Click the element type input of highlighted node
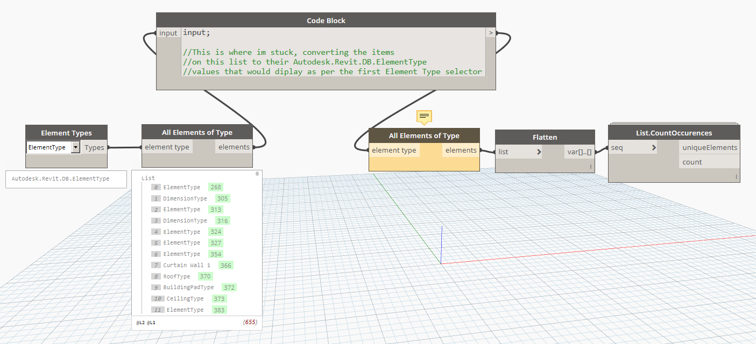Image resolution: width=756 pixels, height=344 pixels. pyautogui.click(x=394, y=150)
